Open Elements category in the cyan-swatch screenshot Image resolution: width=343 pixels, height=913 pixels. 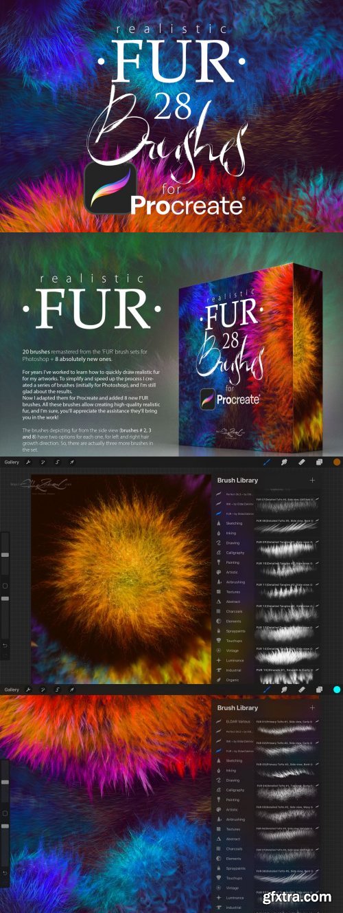point(230,858)
